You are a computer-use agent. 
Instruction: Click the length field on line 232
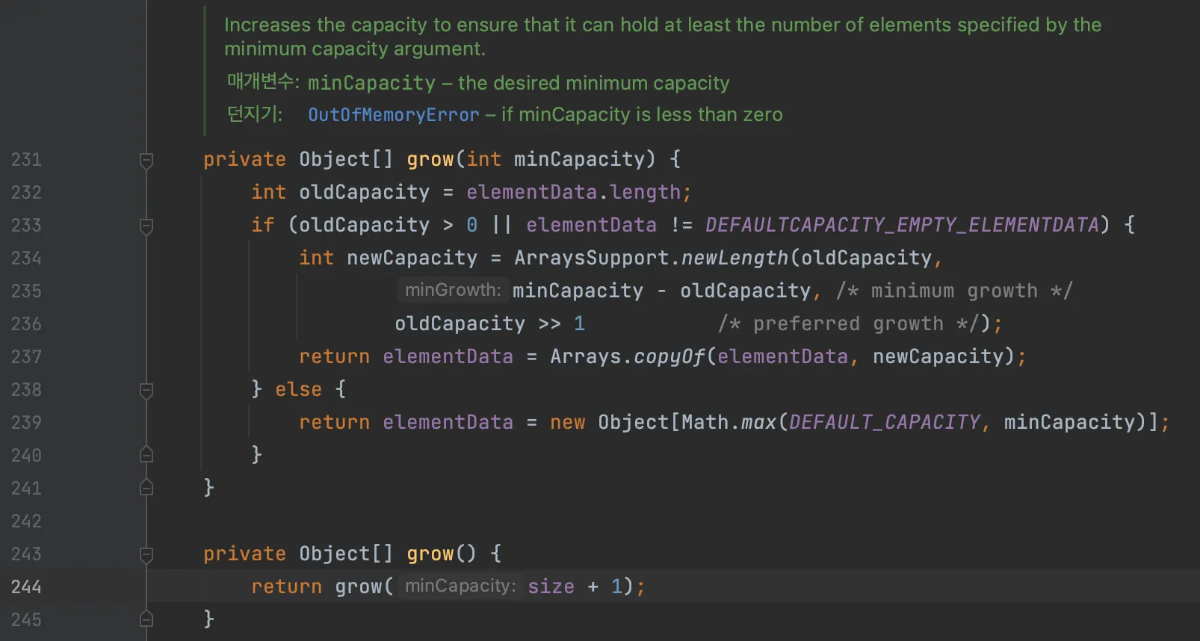(646, 192)
